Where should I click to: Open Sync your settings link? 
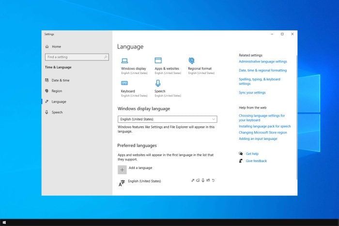click(x=252, y=92)
